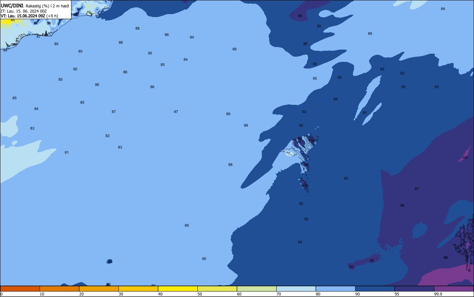Click the legend tick label 70
The width and height of the screenshot is (474, 297).
[x=279, y=294]
